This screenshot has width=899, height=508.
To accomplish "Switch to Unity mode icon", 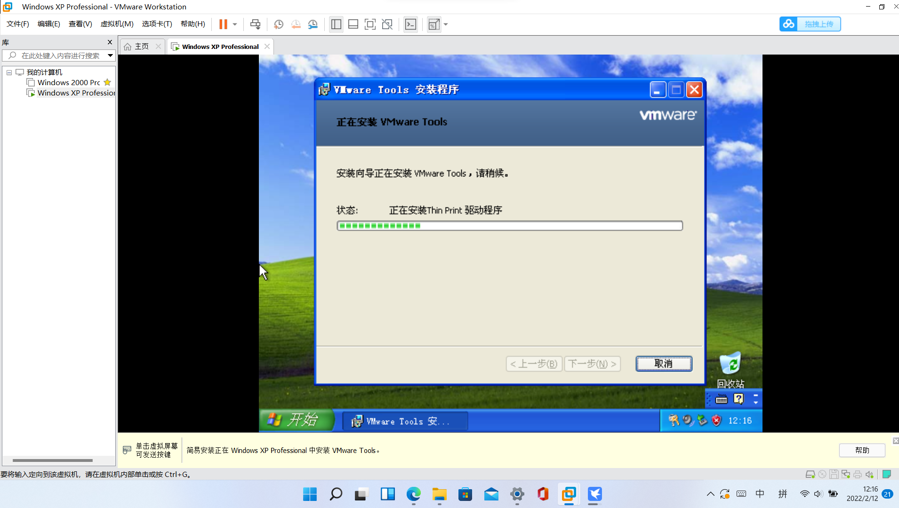I will click(387, 24).
